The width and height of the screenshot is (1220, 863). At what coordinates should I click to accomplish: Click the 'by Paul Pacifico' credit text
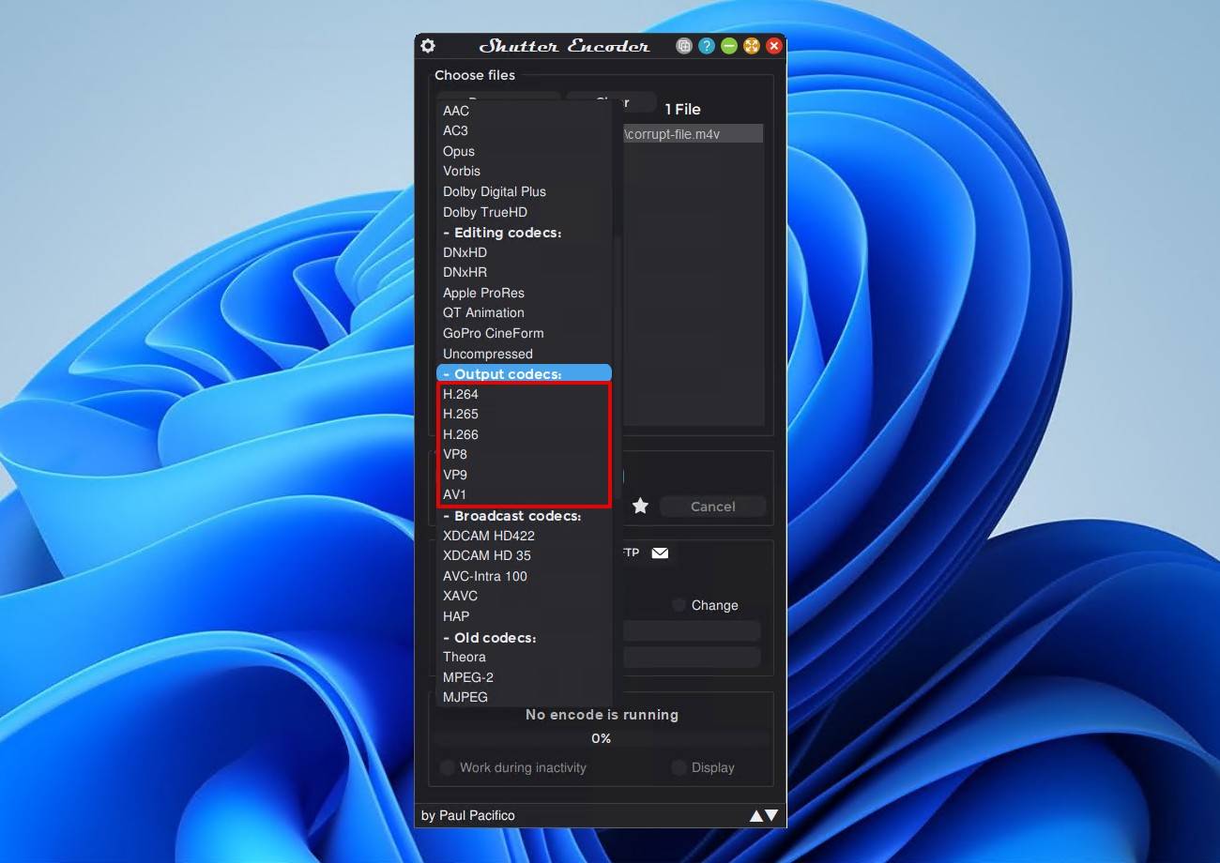point(468,815)
